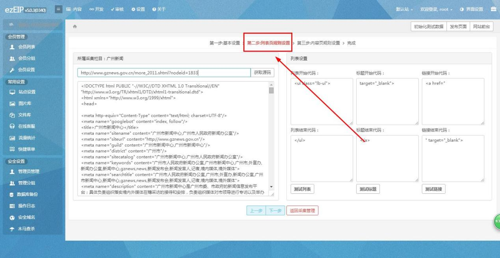Screen dimensions: 500x258
Task: Click the source textarea vertical scrollbar thumb
Action: (271, 90)
